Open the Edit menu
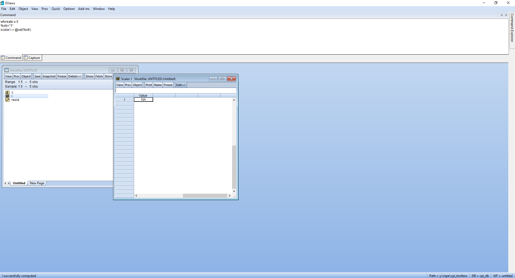Image resolution: width=515 pixels, height=278 pixels. 12,9
